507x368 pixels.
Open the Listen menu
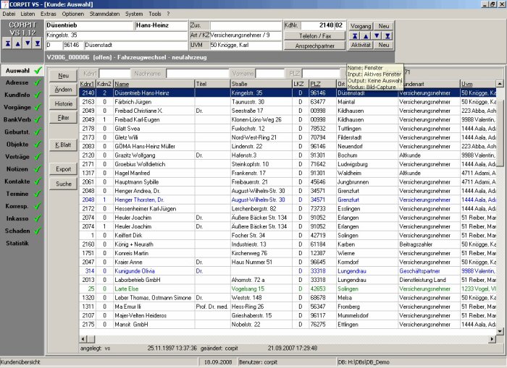28,14
